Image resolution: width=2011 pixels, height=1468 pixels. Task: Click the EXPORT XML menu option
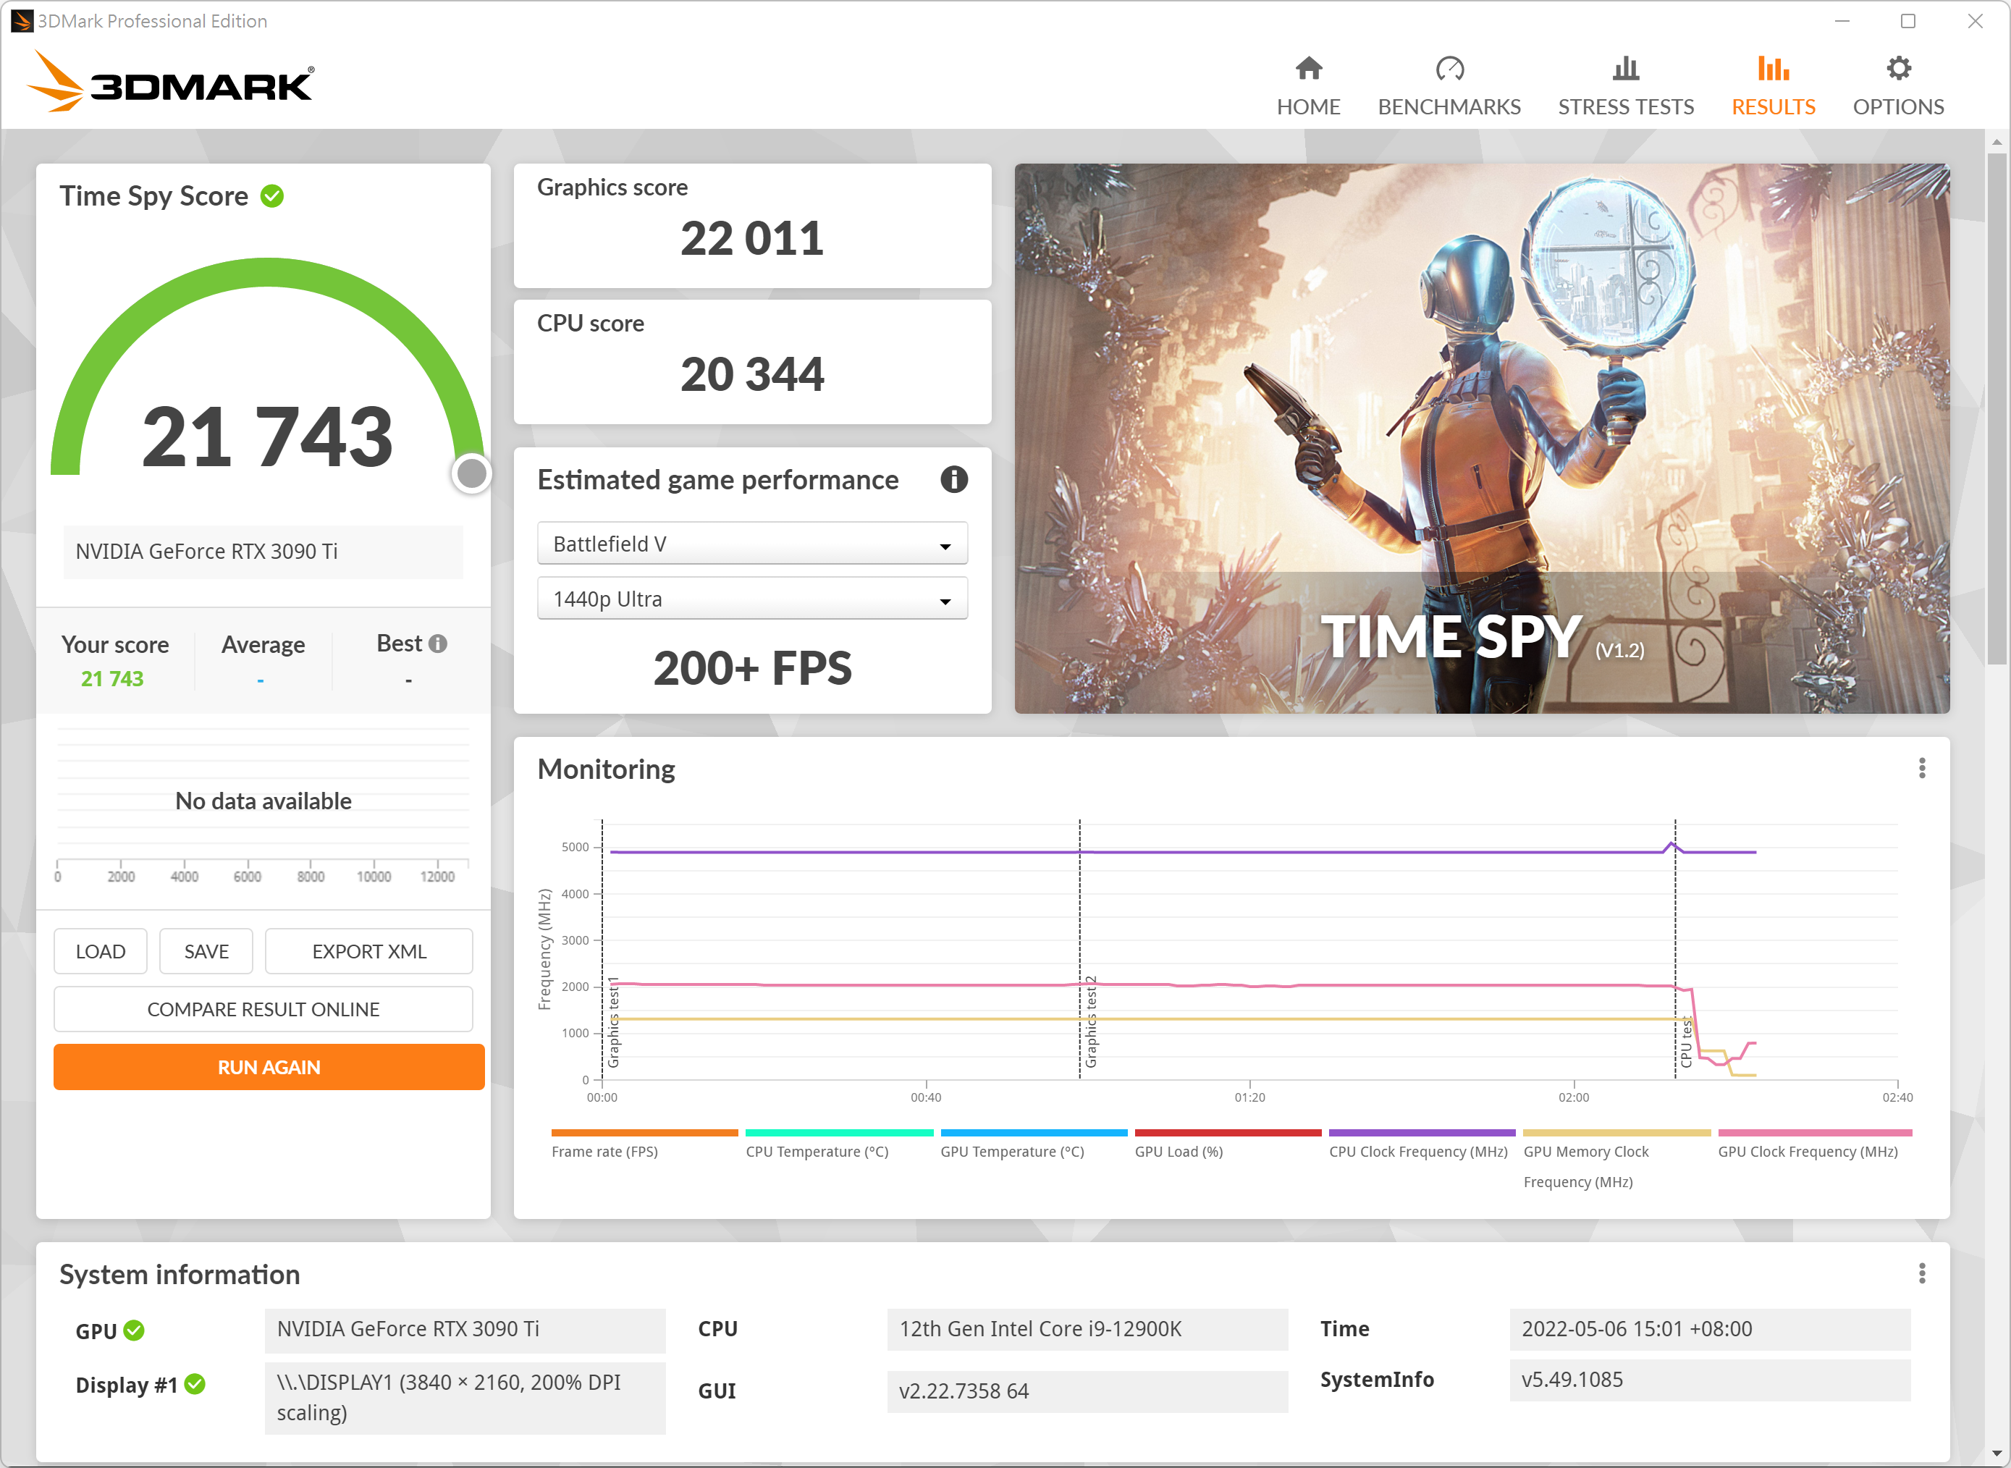pos(367,951)
